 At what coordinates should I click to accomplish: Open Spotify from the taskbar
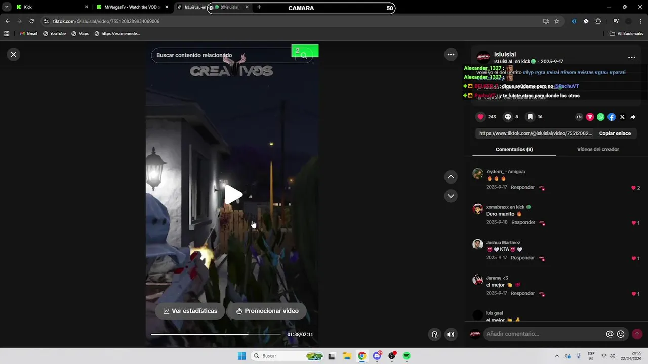(407, 356)
